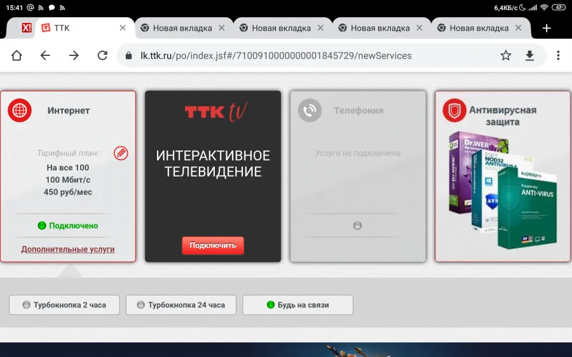Viewport: 572px width, 357px height.
Task: Tap the red globe Internet icon
Action: (x=20, y=110)
